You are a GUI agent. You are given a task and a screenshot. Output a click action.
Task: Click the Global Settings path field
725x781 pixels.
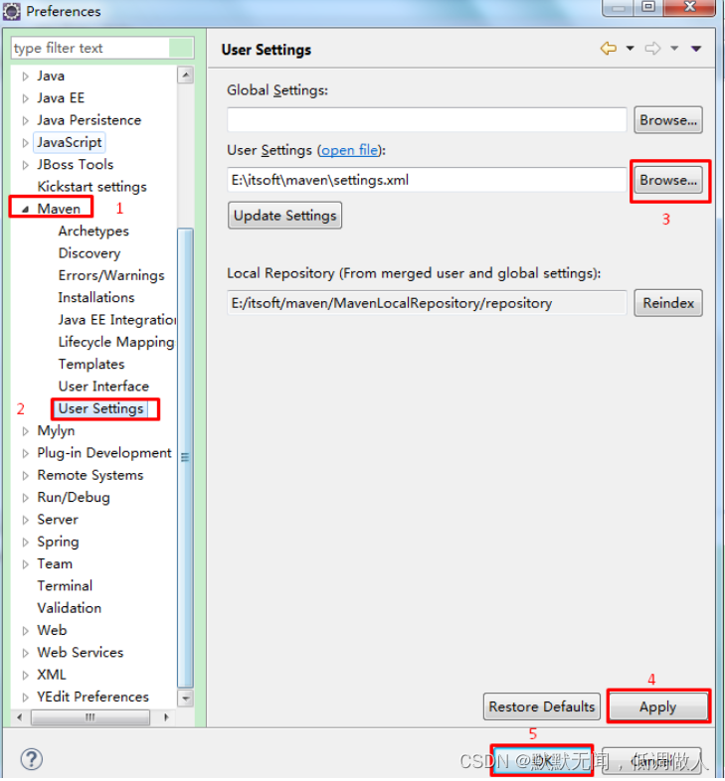coord(427,120)
